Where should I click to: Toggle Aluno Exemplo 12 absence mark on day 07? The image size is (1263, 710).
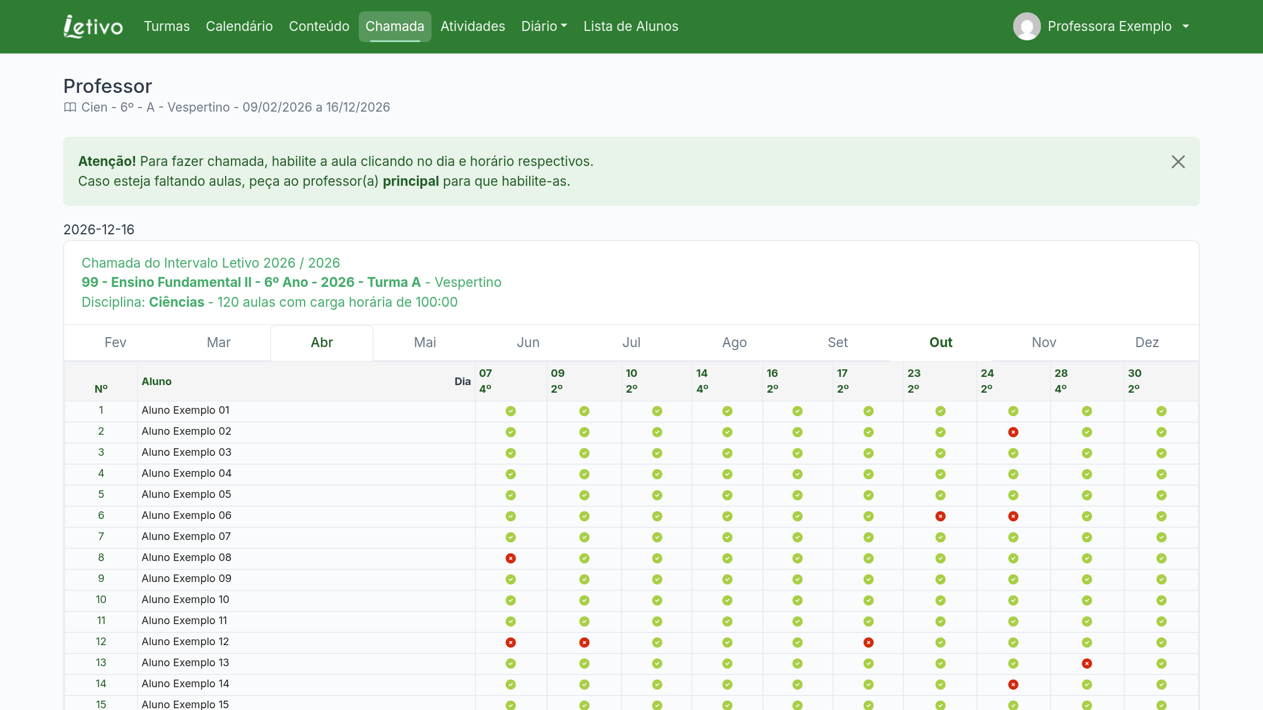click(x=510, y=643)
